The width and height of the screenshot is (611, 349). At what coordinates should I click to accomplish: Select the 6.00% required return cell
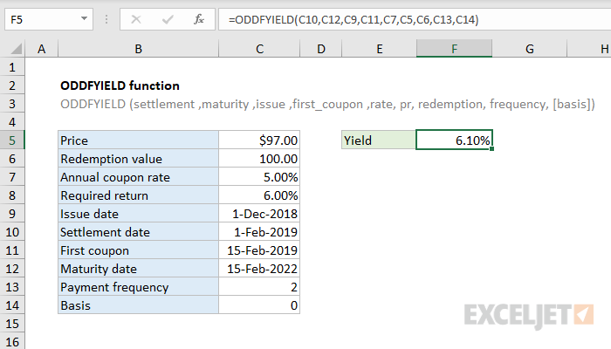(x=259, y=195)
